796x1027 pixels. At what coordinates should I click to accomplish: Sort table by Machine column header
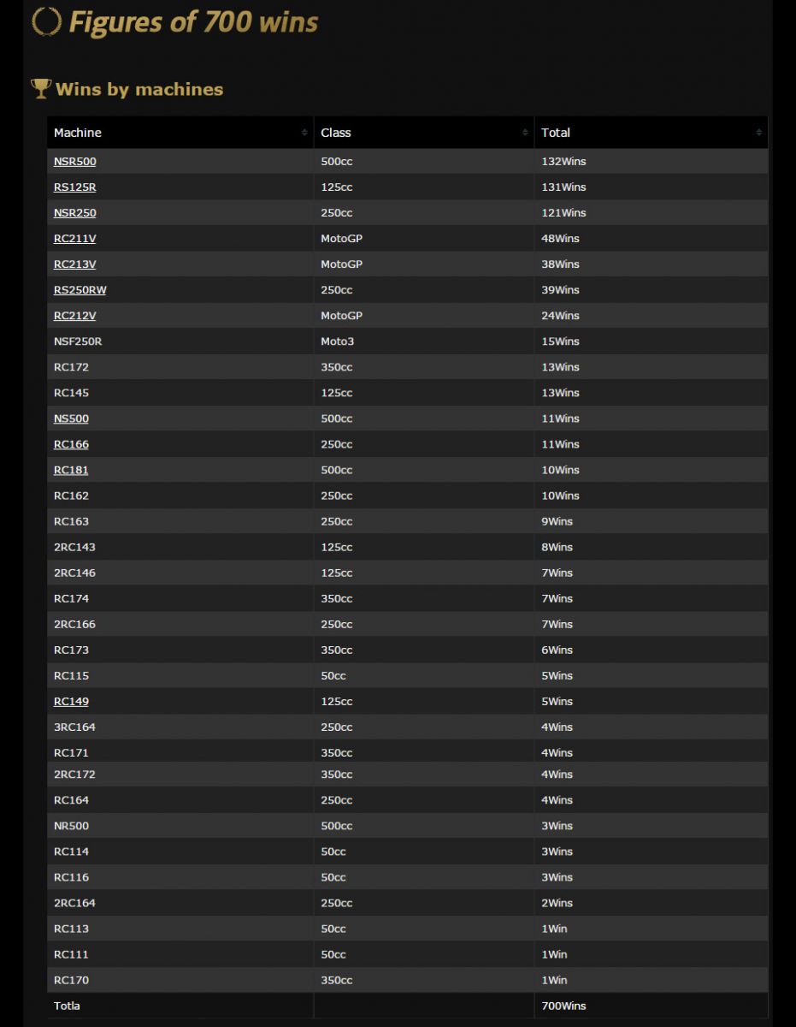point(180,133)
